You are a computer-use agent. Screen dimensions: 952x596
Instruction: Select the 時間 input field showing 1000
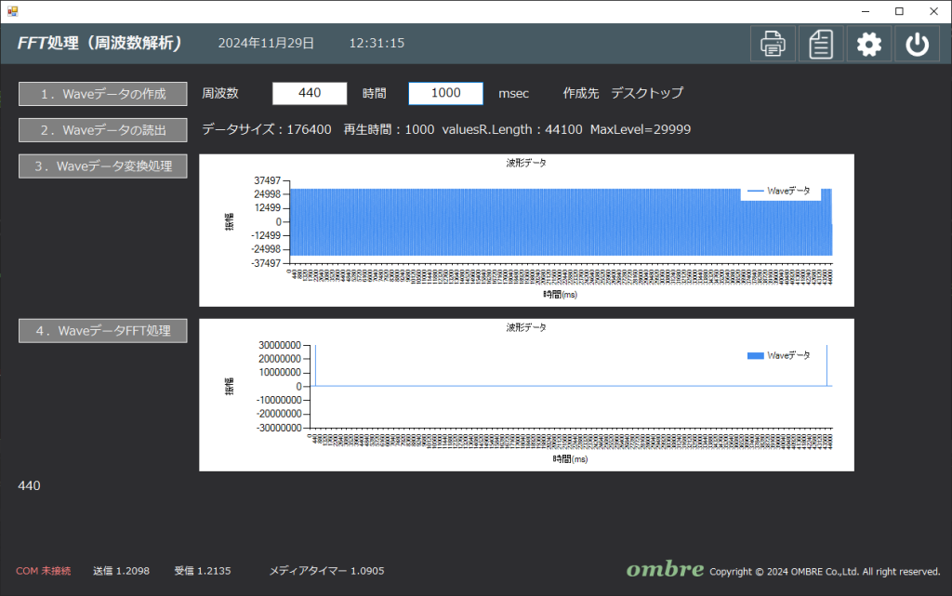coord(445,93)
